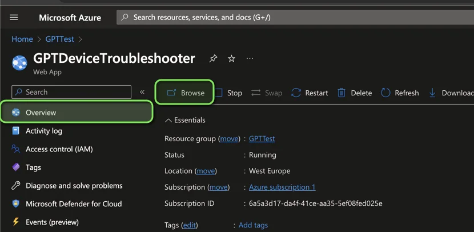Open Access control (IAM)
Image resolution: width=474 pixels, height=232 pixels.
59,149
